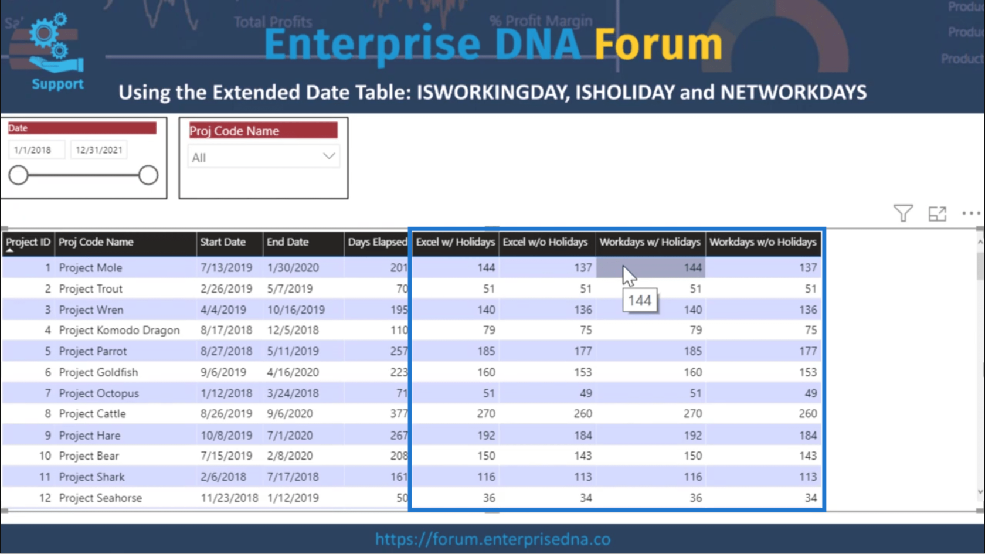Image resolution: width=985 pixels, height=554 pixels.
Task: Click Days Elapsed value 377
Action: [x=399, y=414]
